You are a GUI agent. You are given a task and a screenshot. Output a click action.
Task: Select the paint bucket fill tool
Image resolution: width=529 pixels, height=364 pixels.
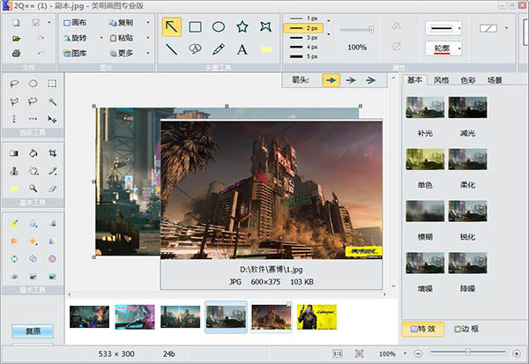[34, 153]
